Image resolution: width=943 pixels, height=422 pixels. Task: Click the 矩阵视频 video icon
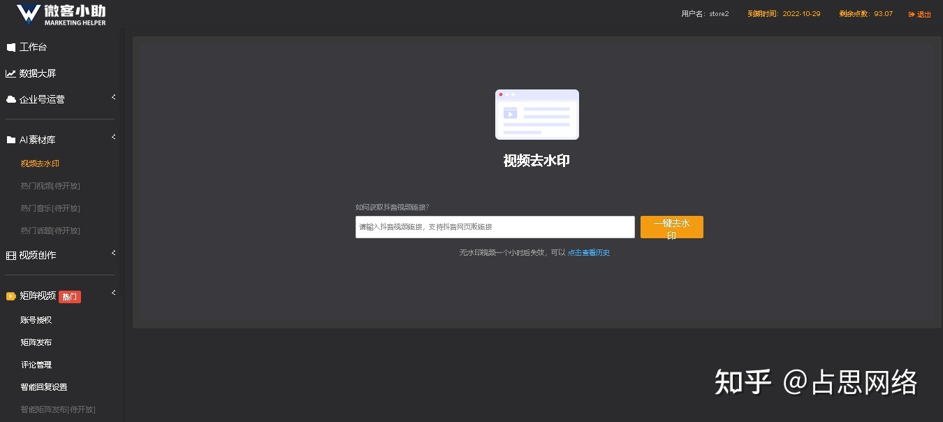point(10,296)
